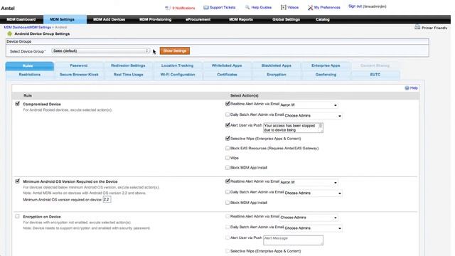The width and height of the screenshot is (455, 256).
Task: Open the MDM Add Devices menu
Action: [x=109, y=19]
